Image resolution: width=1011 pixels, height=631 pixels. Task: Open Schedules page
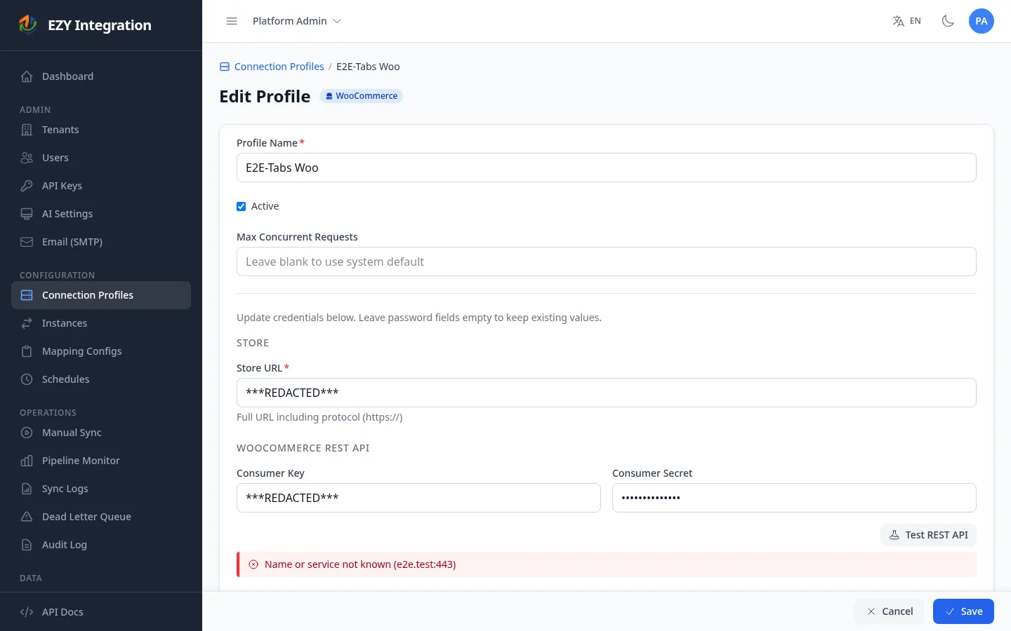click(101, 379)
